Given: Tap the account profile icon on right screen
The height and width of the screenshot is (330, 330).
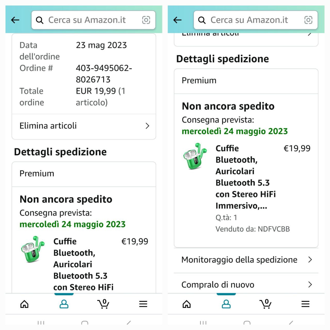Looking at the screenshot, I should pyautogui.click(x=226, y=304).
